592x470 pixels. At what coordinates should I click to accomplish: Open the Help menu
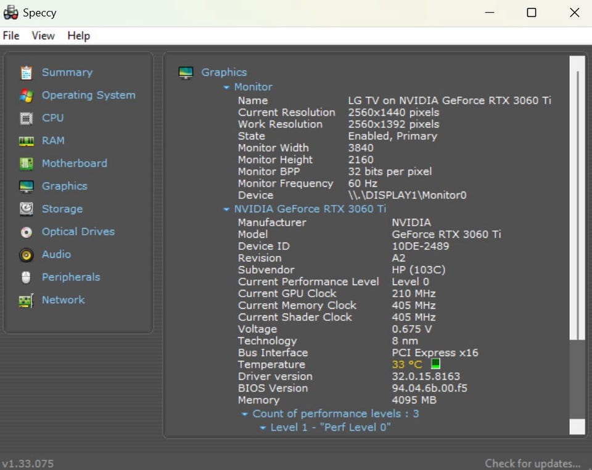tap(78, 36)
